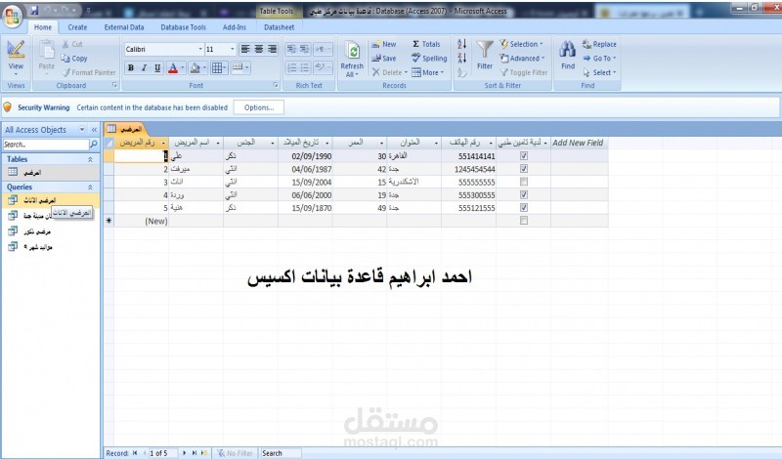
Task: Click Add New Field column header
Action: (578, 143)
